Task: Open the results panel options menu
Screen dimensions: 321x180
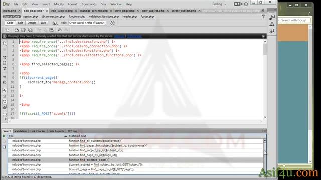Action: pyautogui.click(x=264, y=131)
